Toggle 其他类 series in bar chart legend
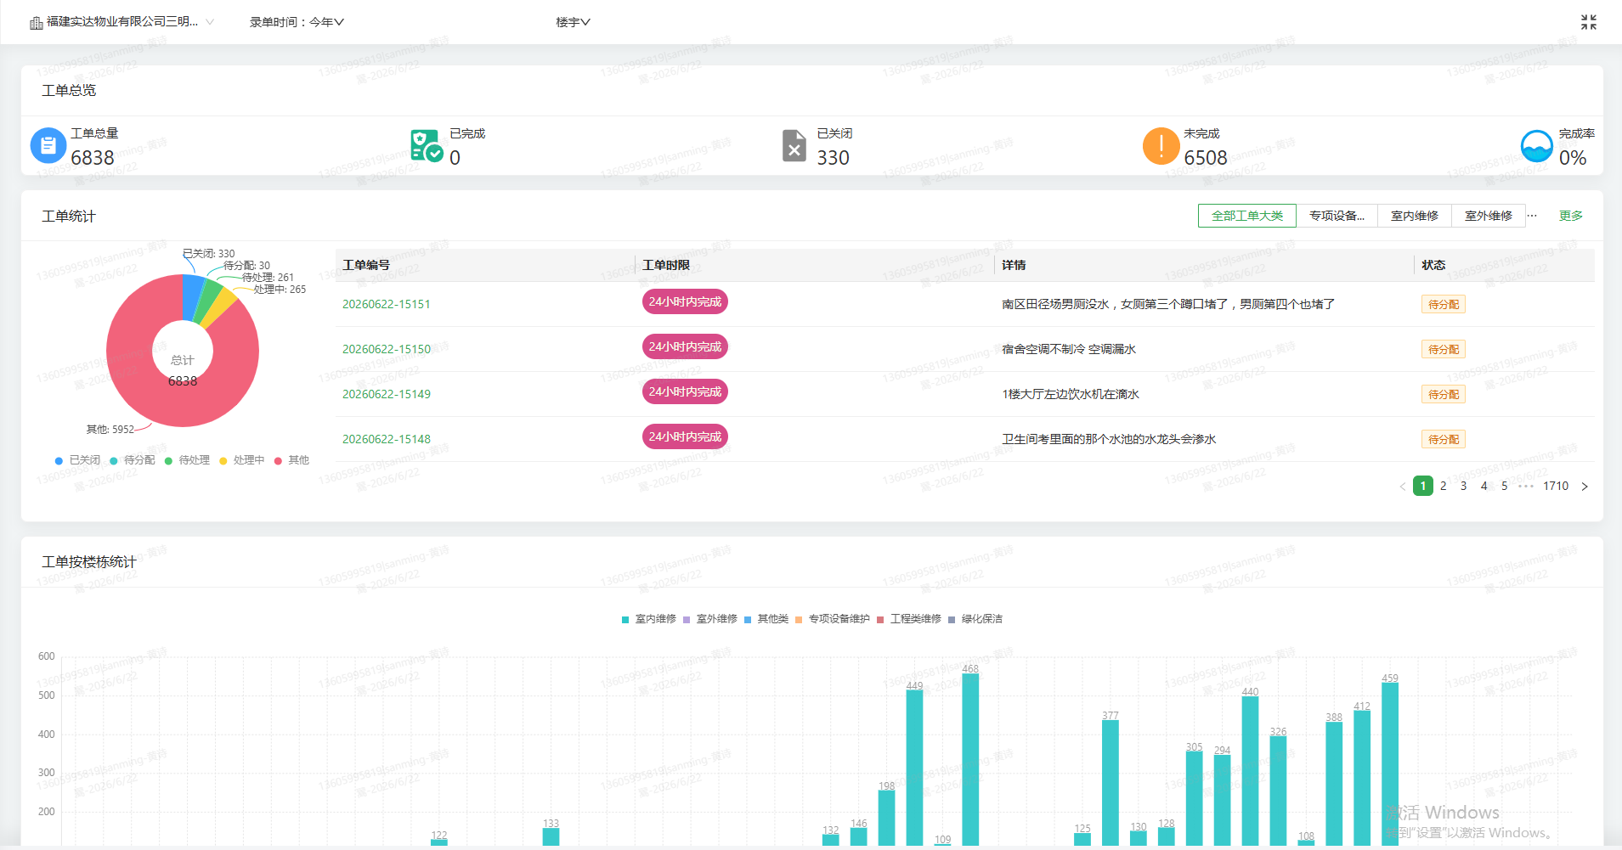 pos(766,619)
